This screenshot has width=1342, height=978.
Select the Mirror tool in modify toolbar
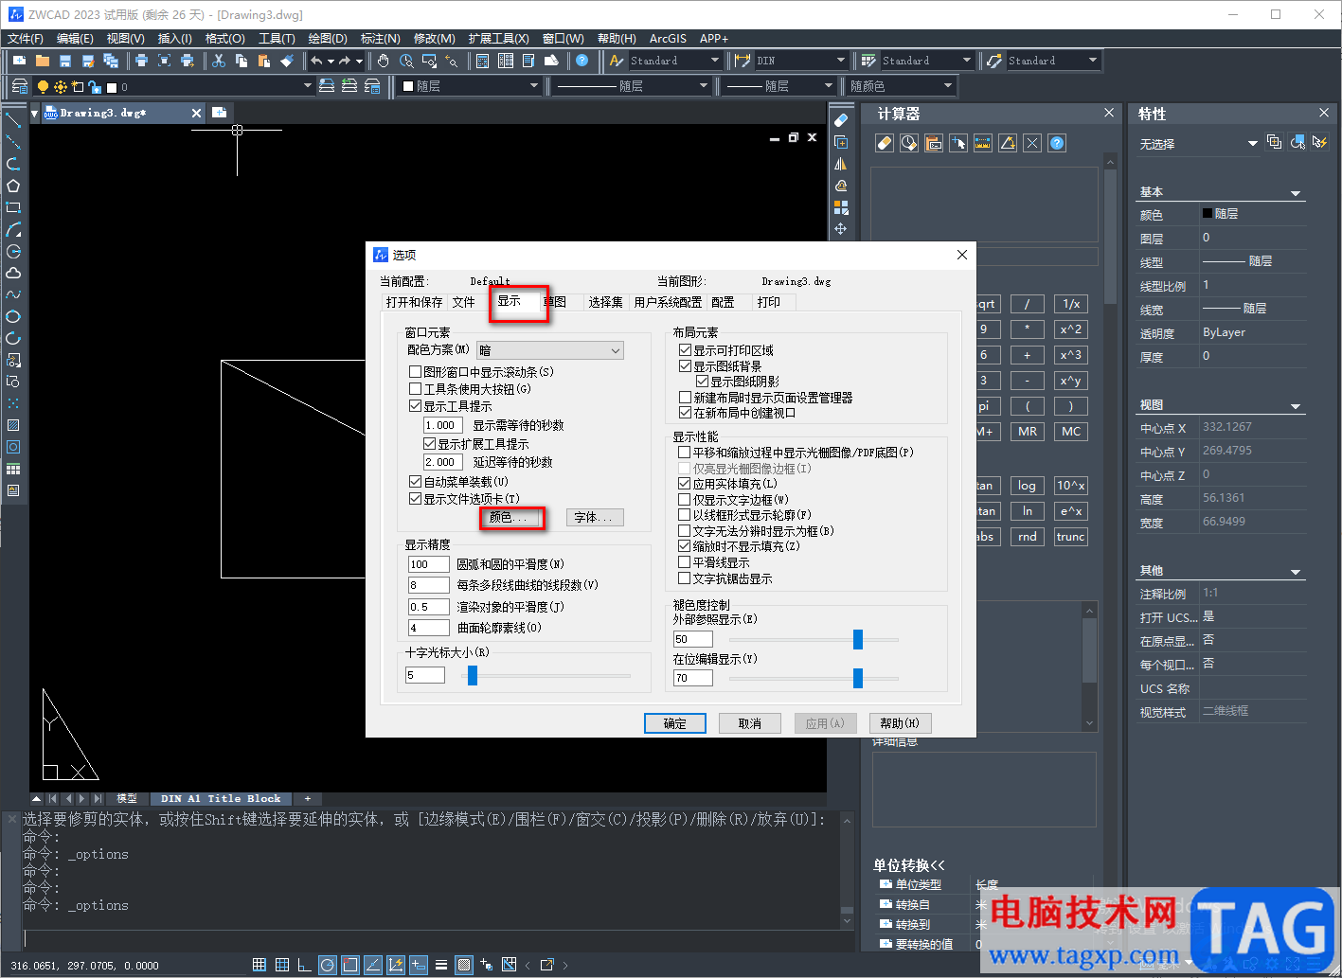(x=841, y=164)
